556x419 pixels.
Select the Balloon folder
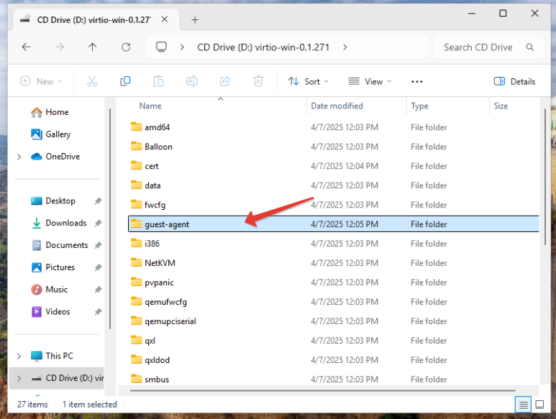[x=333, y=147]
